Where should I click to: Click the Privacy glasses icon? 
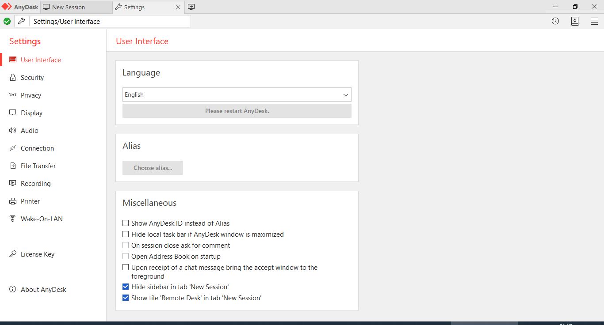point(13,95)
